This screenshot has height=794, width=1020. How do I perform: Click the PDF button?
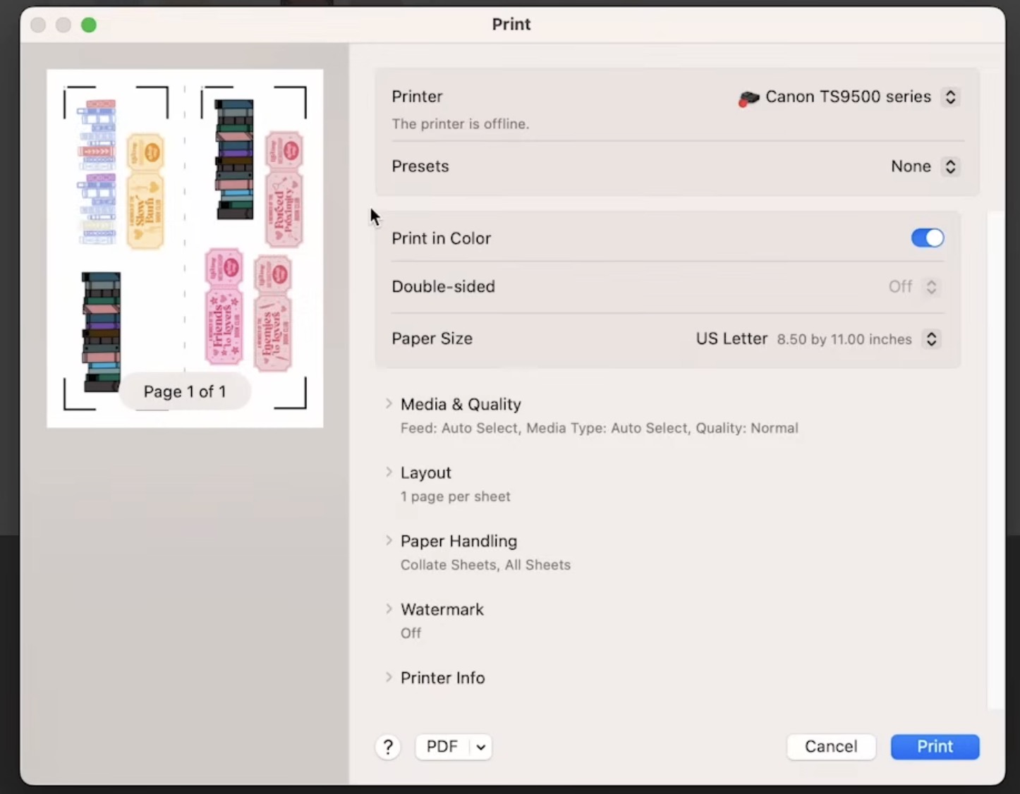pos(442,747)
